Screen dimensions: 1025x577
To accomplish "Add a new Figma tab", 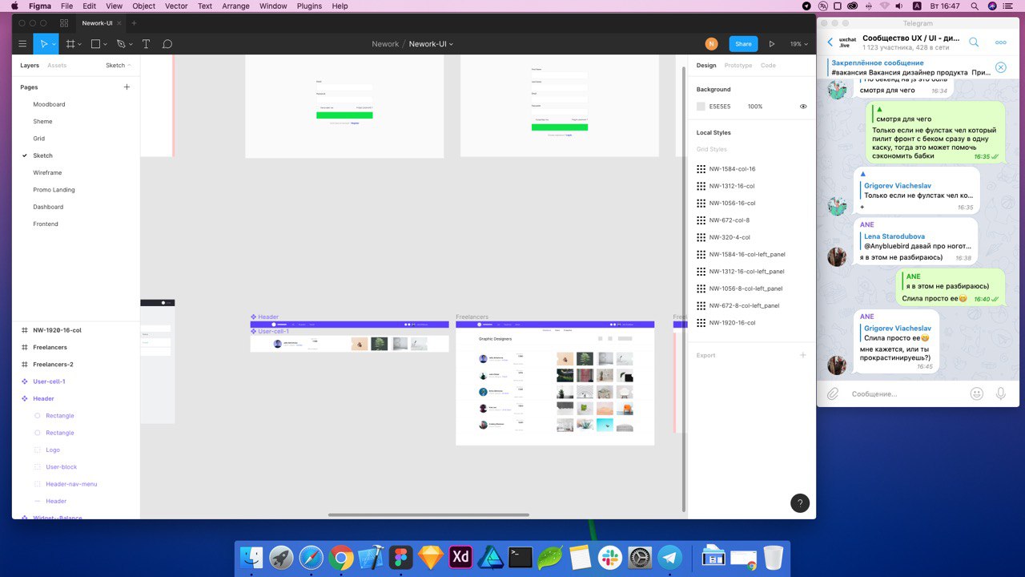I will tap(134, 23).
